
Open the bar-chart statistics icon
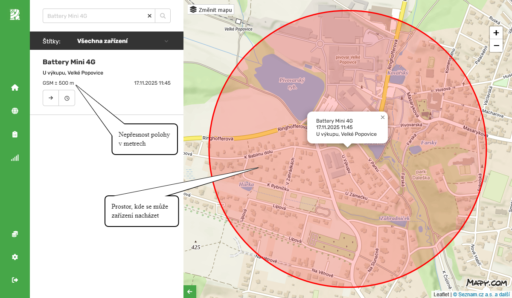click(x=15, y=158)
